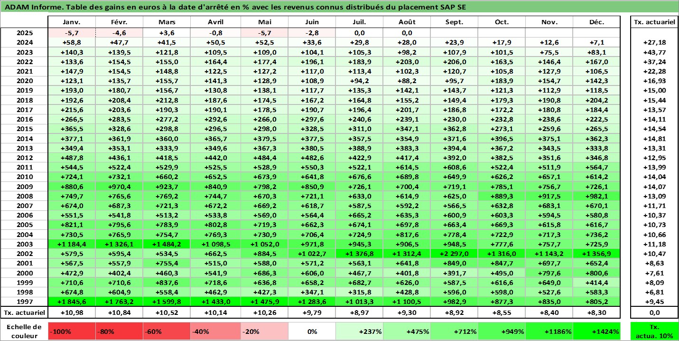Click the 'Nov.' column header

[549, 22]
